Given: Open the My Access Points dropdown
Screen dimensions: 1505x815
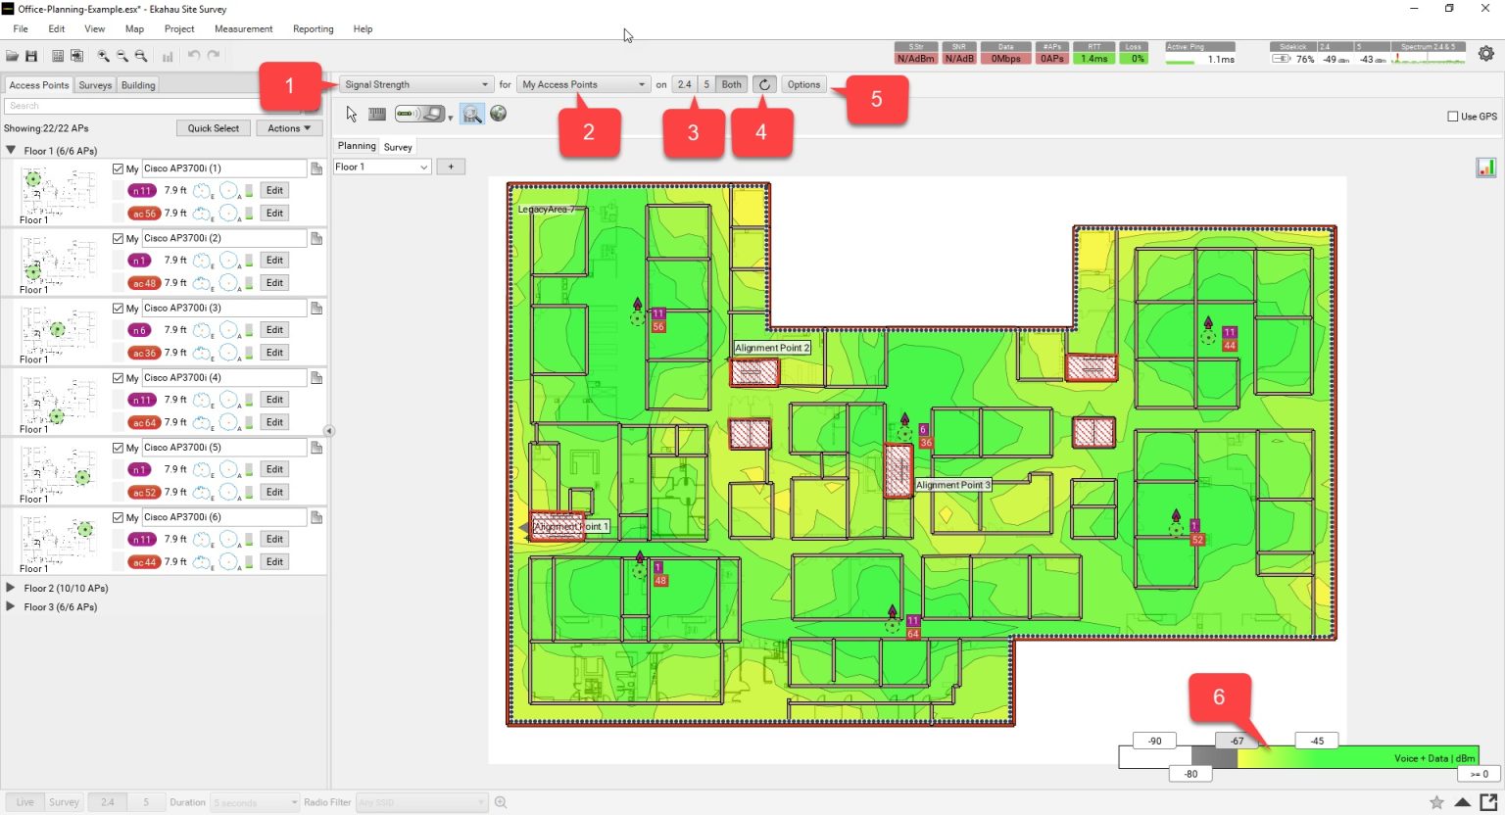Looking at the screenshot, I should [x=583, y=84].
